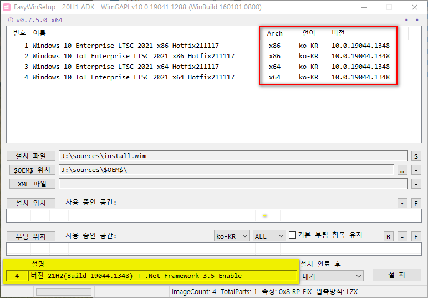Click the J:\sources\$OEM$\ path field

tap(226, 170)
